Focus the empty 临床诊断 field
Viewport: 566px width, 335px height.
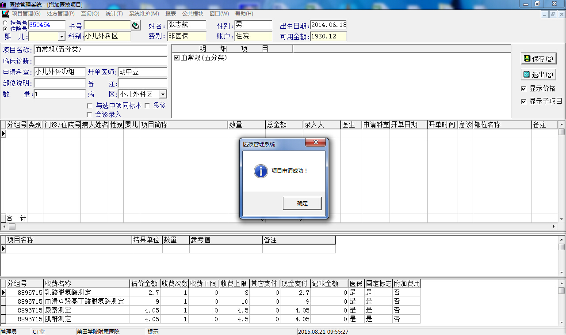[100, 61]
